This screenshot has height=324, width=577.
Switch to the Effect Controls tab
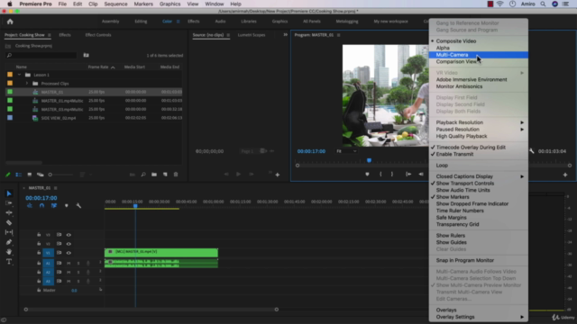pos(98,35)
